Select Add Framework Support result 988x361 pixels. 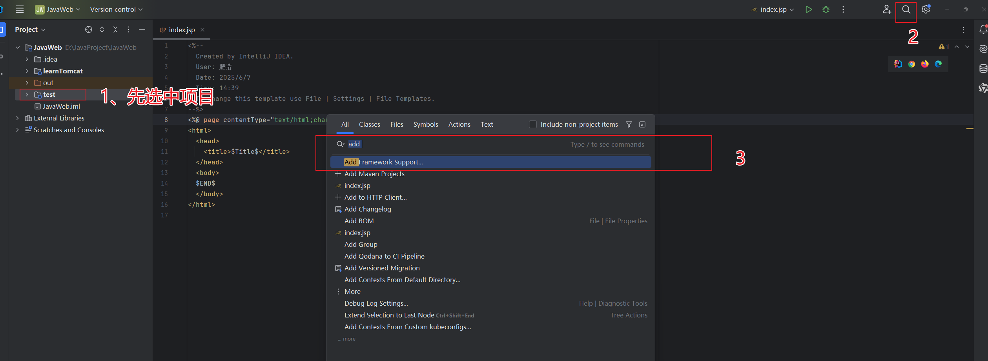coord(491,162)
